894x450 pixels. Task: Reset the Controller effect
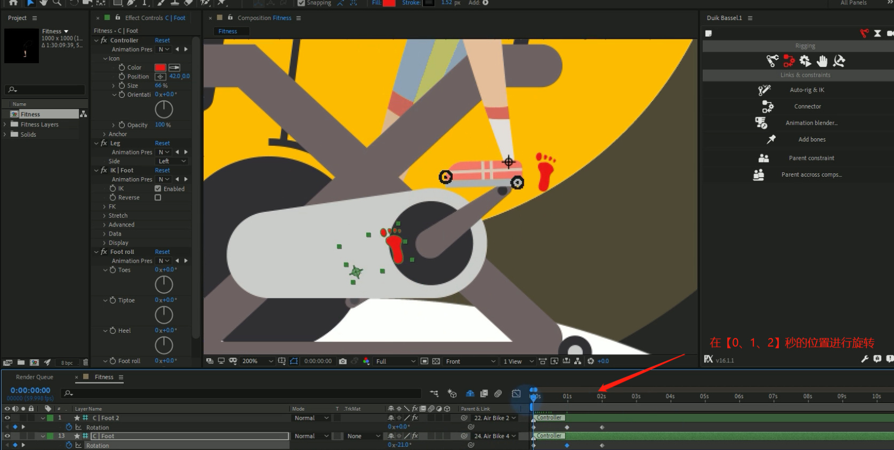(x=162, y=41)
